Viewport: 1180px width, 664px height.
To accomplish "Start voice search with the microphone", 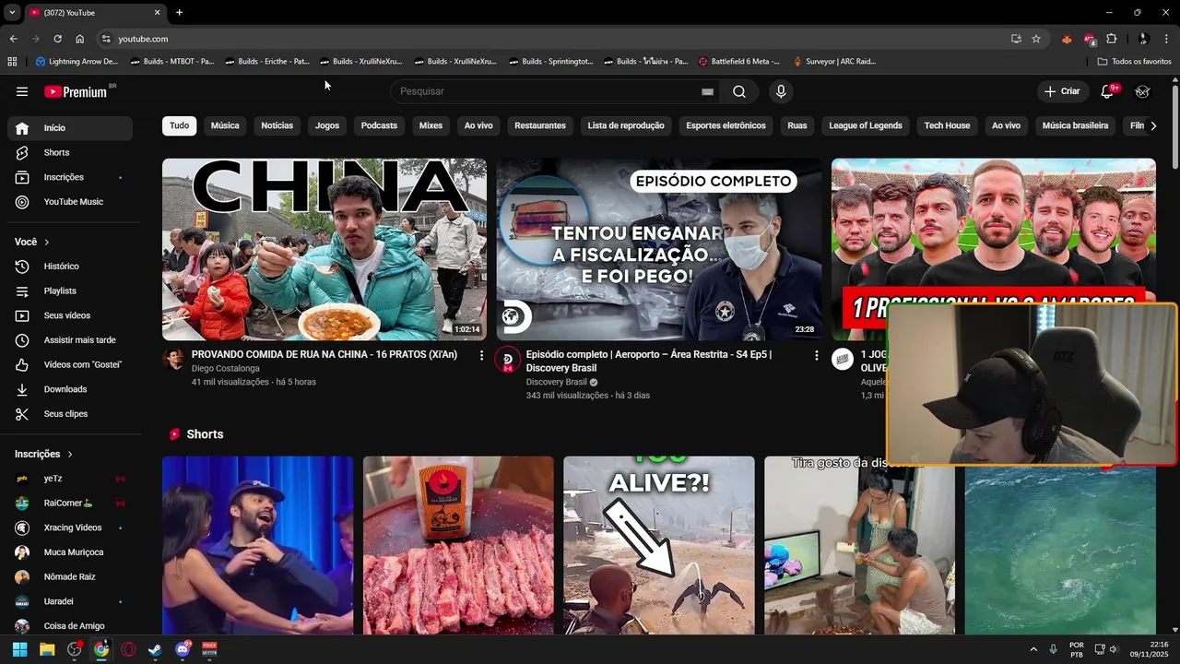I will pyautogui.click(x=781, y=91).
